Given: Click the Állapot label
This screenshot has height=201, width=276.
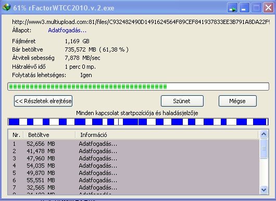Looking at the screenshot, I should (22, 30).
